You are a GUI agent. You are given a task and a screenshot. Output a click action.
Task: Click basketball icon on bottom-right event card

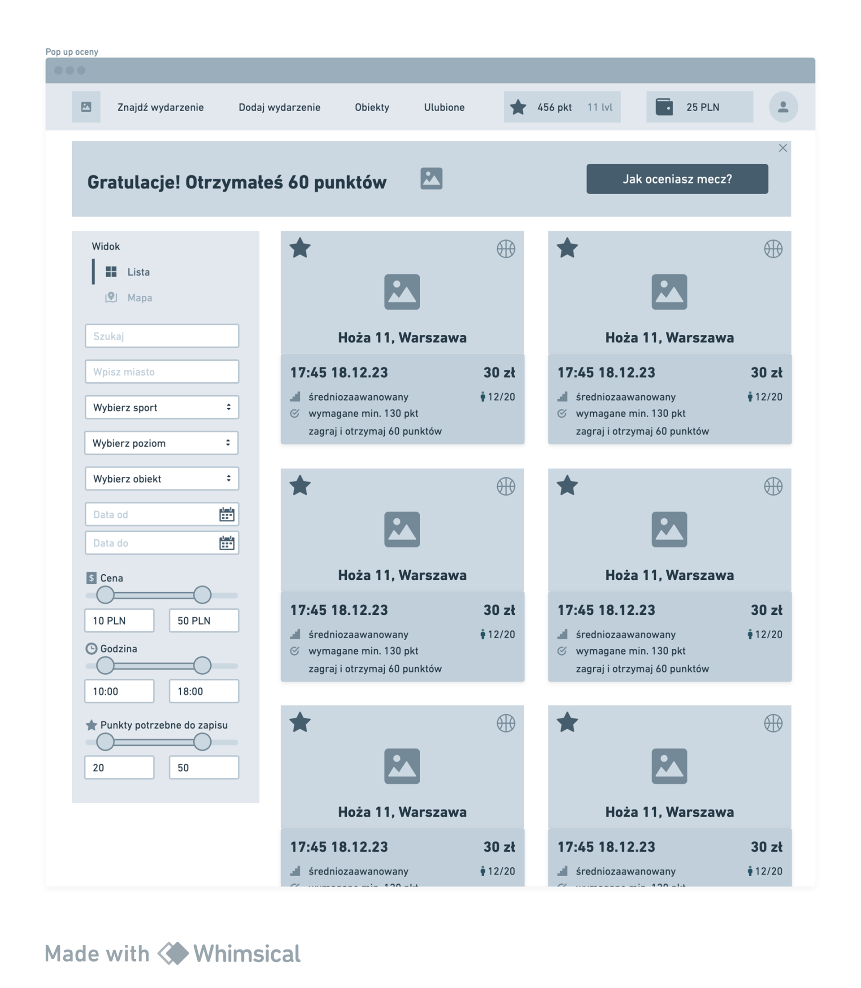tap(773, 723)
